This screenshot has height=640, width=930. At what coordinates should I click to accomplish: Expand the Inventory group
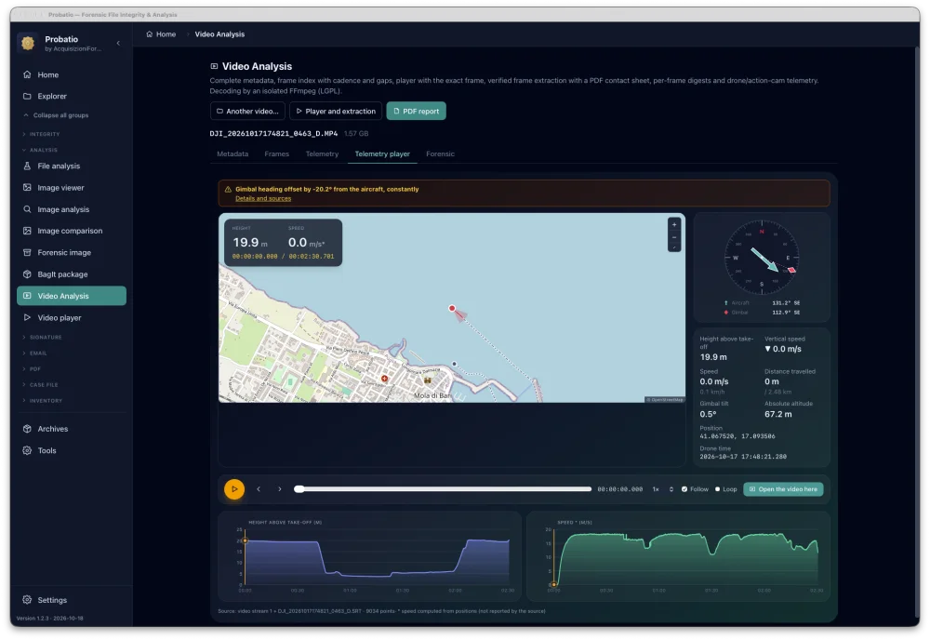(x=43, y=401)
